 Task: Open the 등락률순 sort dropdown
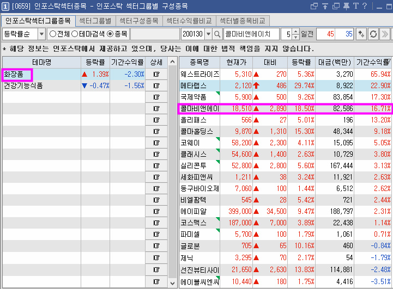point(41,34)
